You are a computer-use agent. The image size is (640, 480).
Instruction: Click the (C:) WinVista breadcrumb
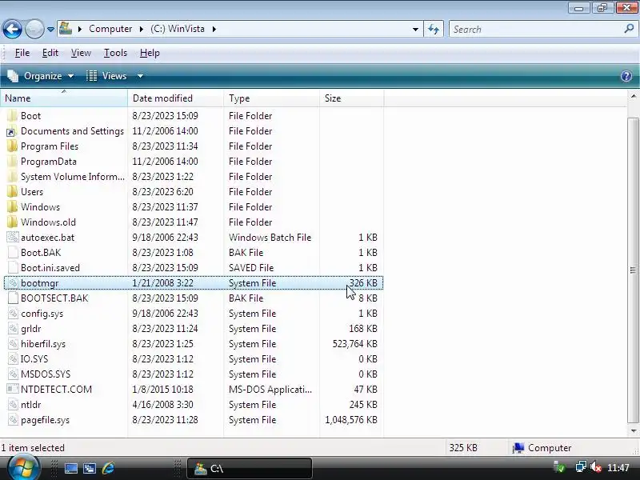177,29
